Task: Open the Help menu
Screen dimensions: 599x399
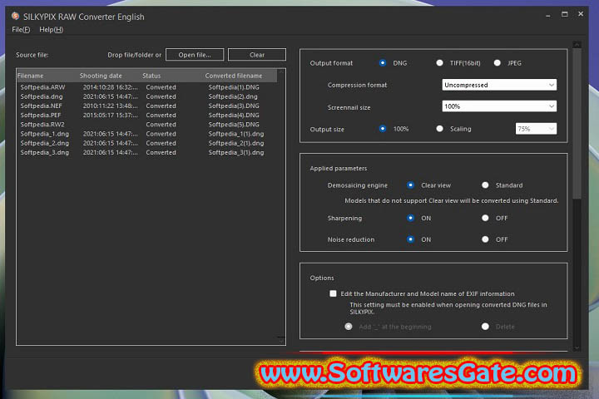Action: [x=52, y=29]
